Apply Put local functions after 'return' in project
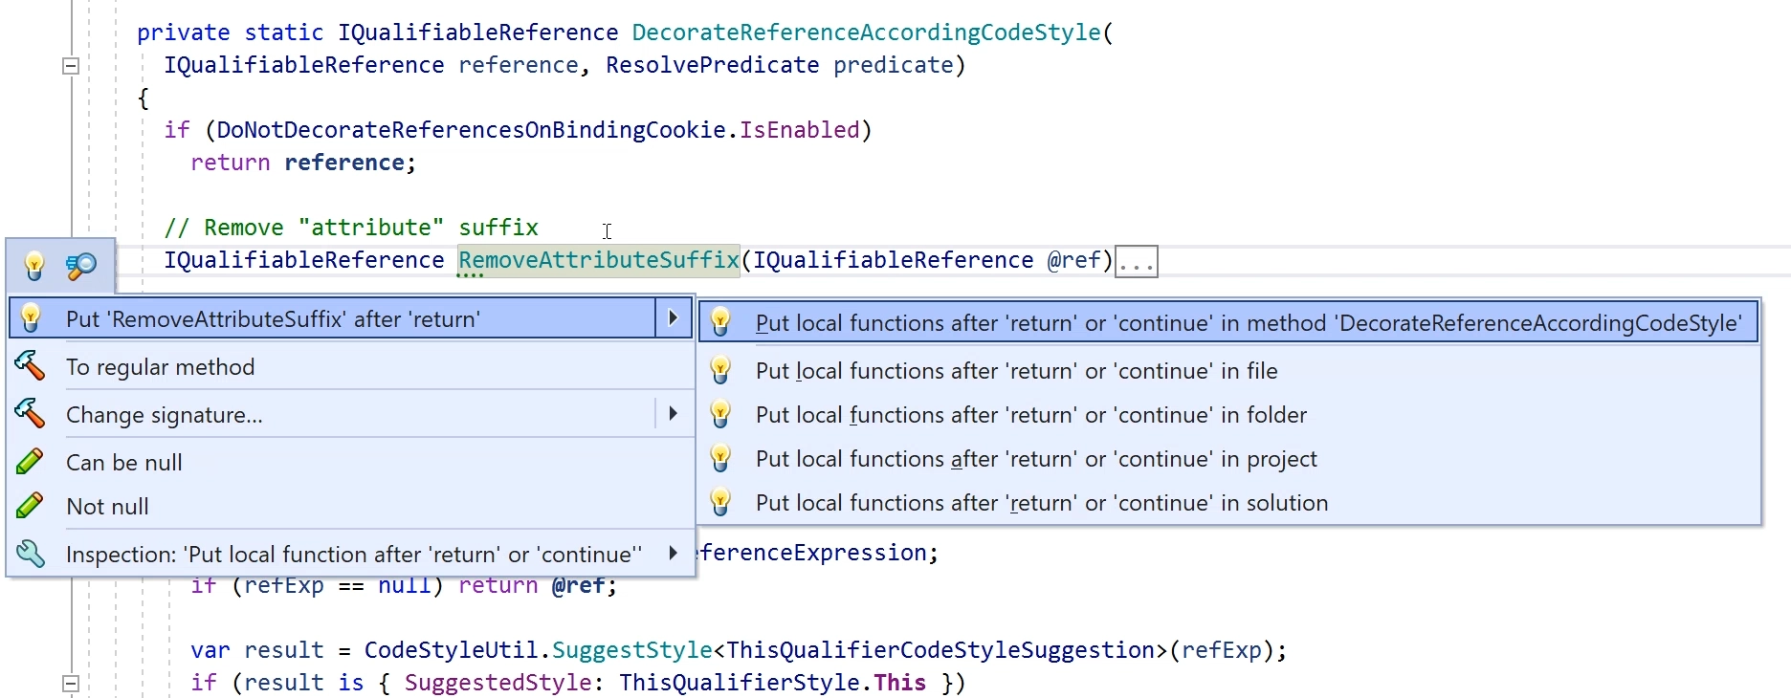This screenshot has width=1791, height=698. click(1229, 459)
